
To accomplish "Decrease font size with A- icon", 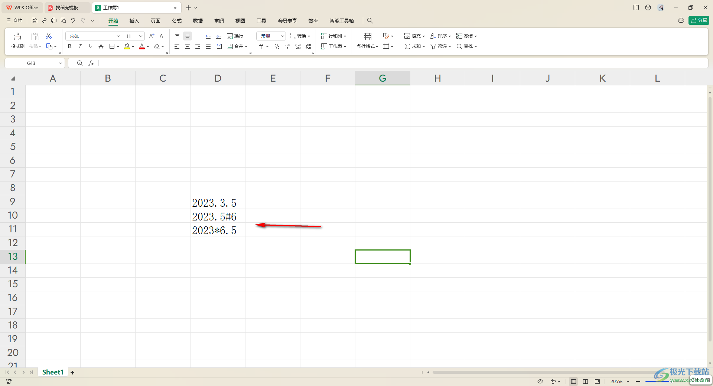I will click(x=162, y=36).
